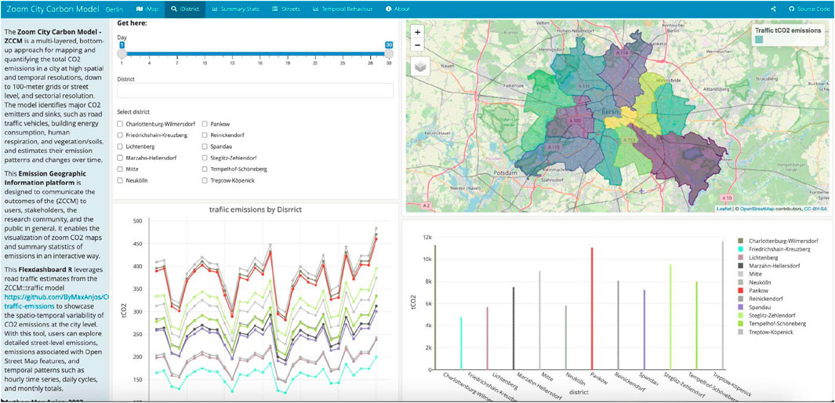Toggle Spandau in bar chart legend
Viewport: 835px width, 403px height.
tap(755, 307)
